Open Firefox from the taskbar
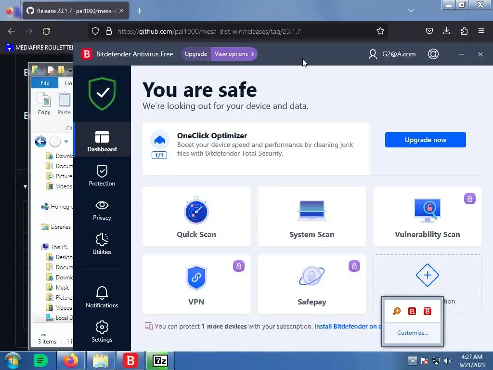The image size is (493, 370). pos(70,360)
